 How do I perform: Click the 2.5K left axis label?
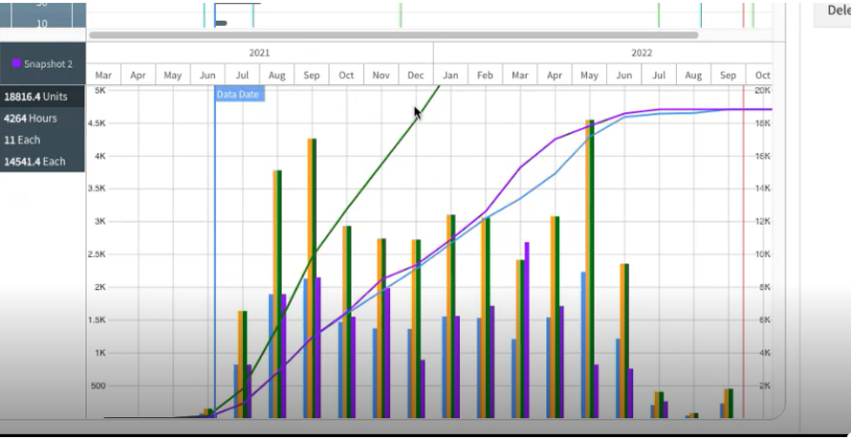tap(97, 254)
